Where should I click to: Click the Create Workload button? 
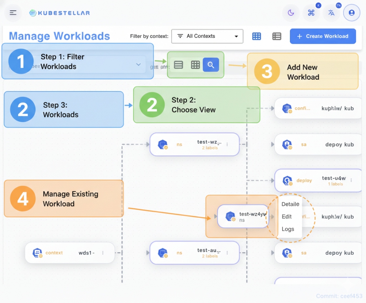coord(322,36)
